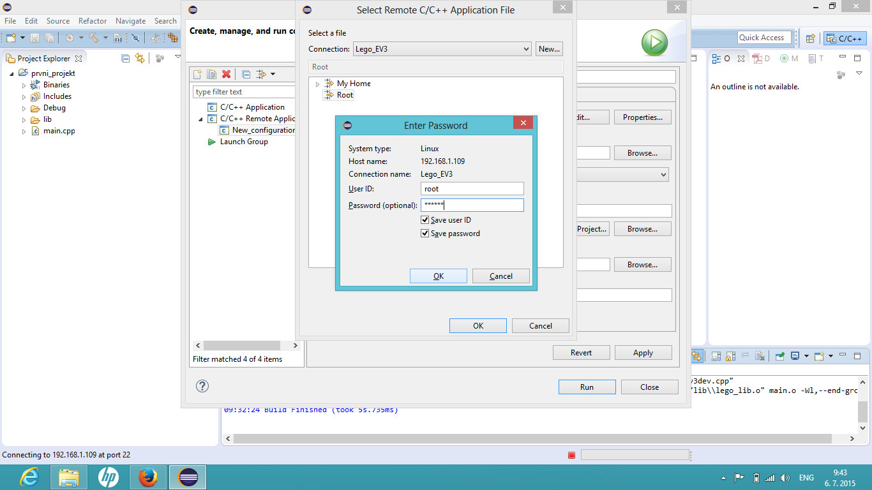Open the Refactor menu
Viewport: 872px width, 490px height.
coord(93,21)
